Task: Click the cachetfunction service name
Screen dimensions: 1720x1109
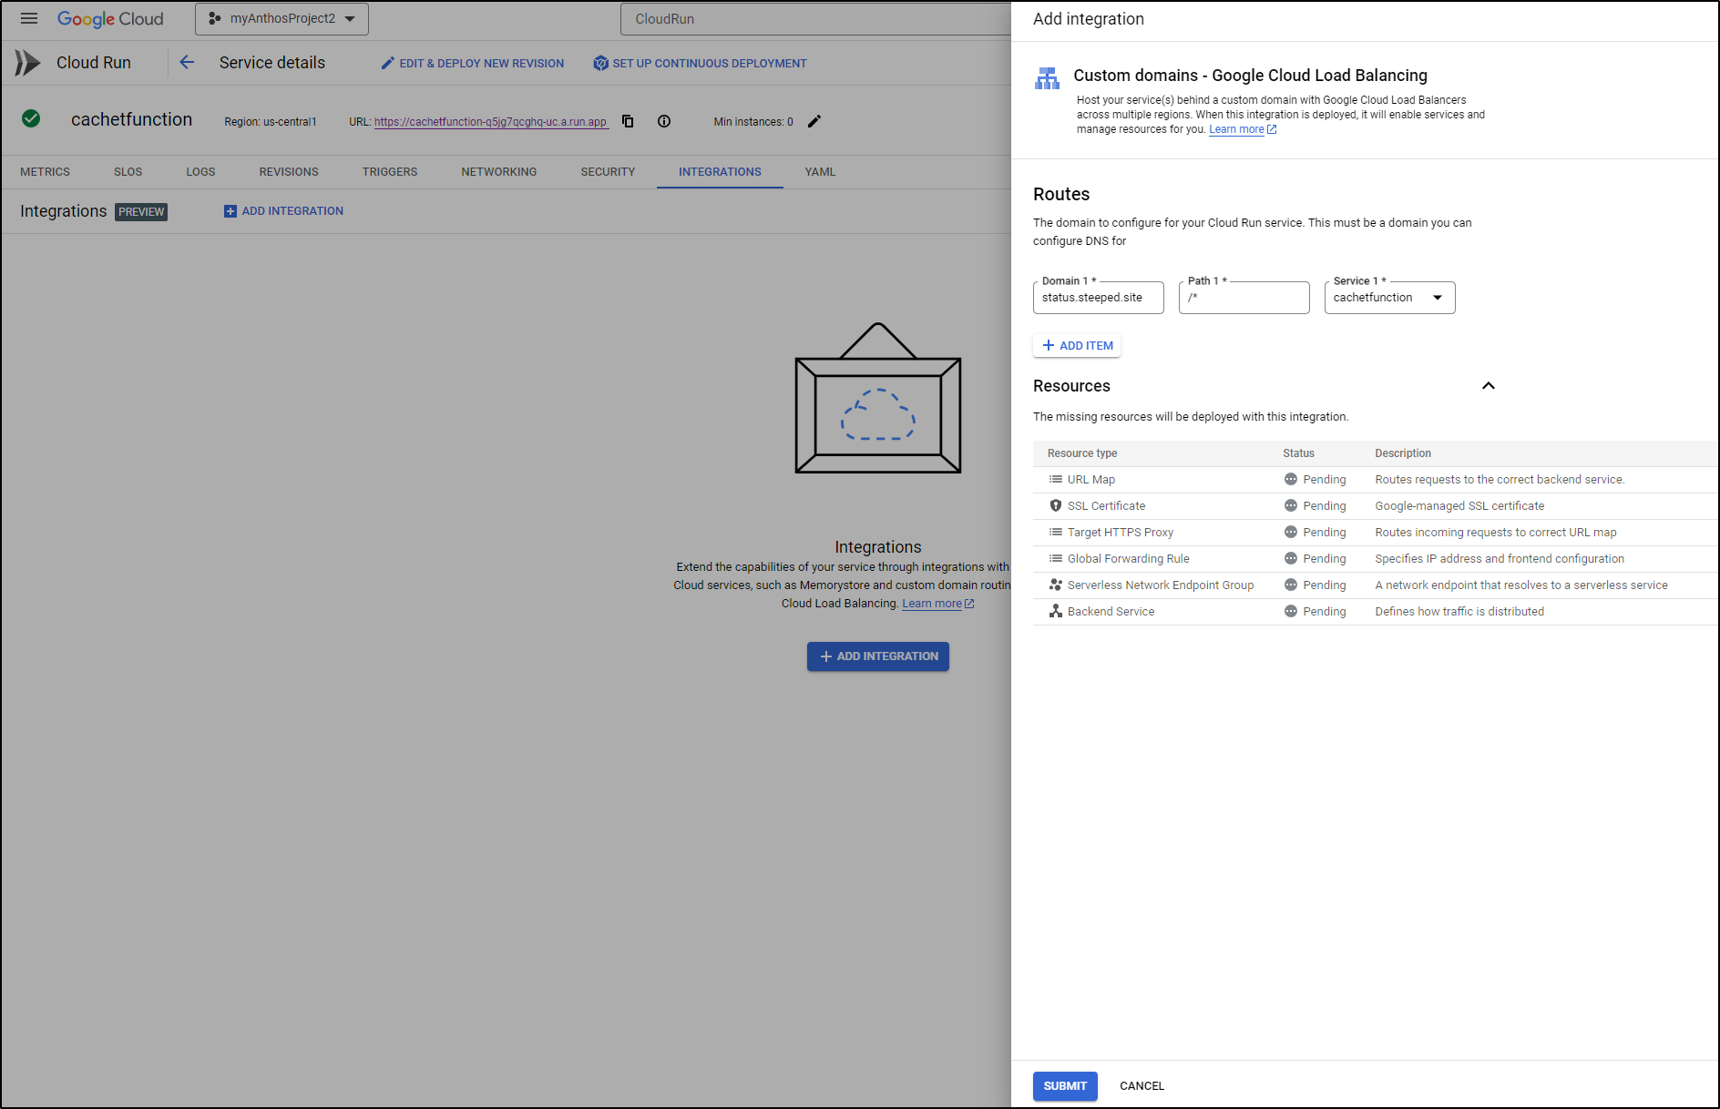Action: click(132, 119)
